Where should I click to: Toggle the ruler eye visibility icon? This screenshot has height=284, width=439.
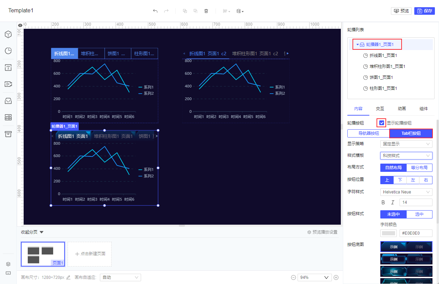click(x=20, y=25)
